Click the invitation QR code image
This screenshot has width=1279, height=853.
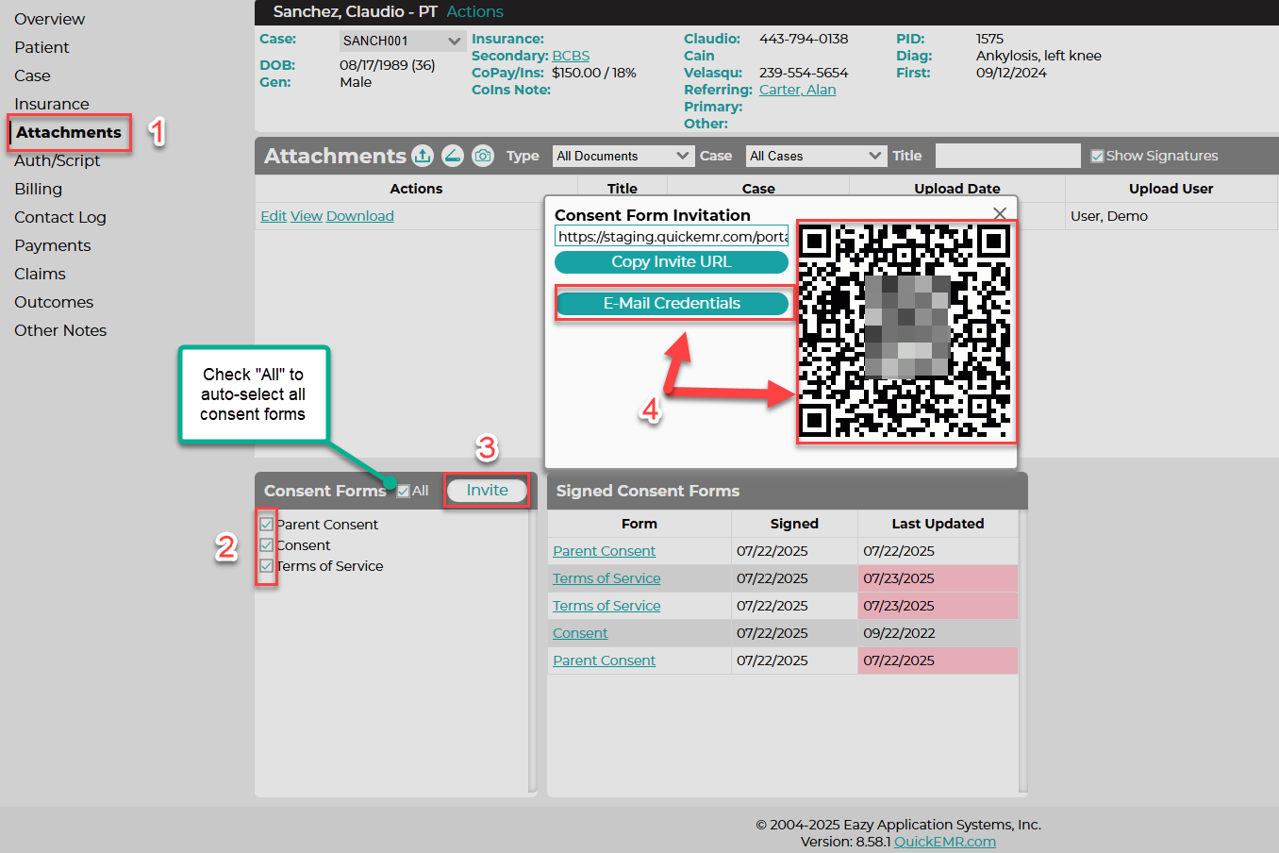pos(905,331)
